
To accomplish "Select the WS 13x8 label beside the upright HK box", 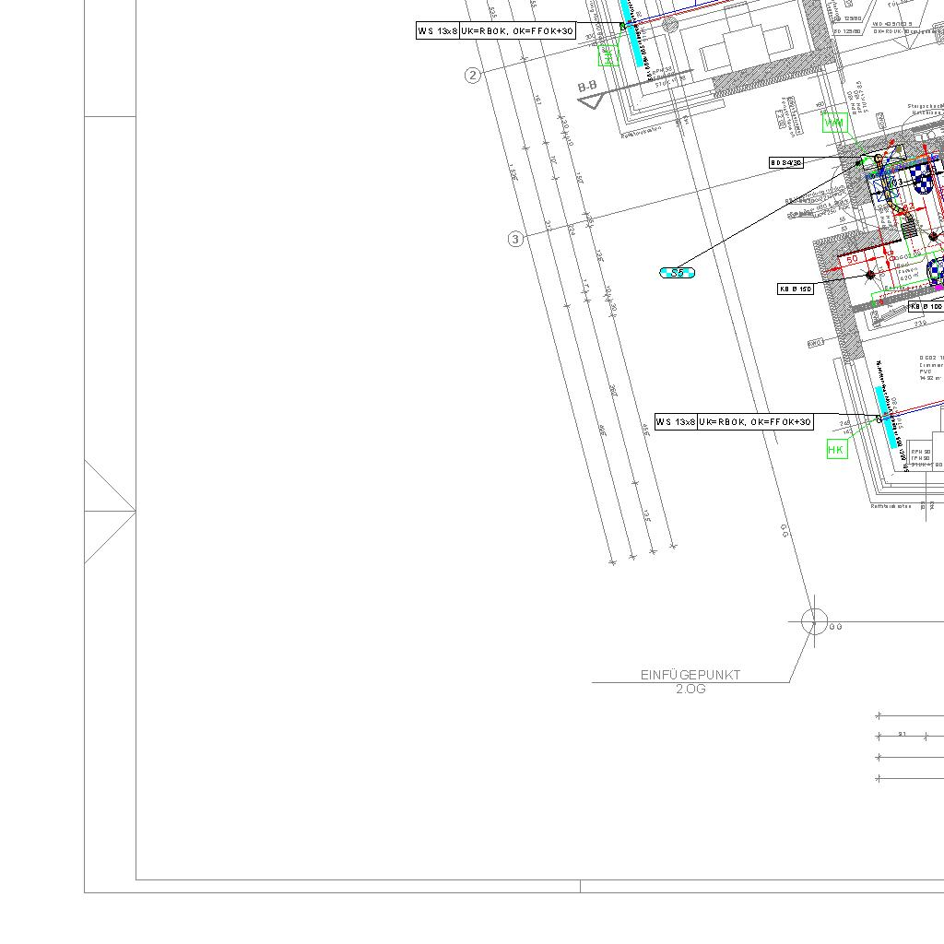I will click(676, 421).
